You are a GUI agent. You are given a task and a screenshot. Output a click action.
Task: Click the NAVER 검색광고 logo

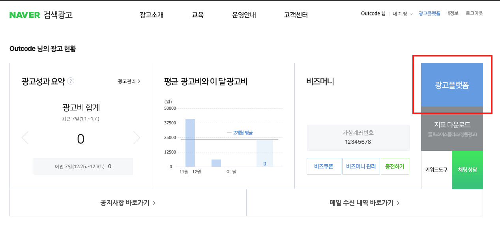41,15
